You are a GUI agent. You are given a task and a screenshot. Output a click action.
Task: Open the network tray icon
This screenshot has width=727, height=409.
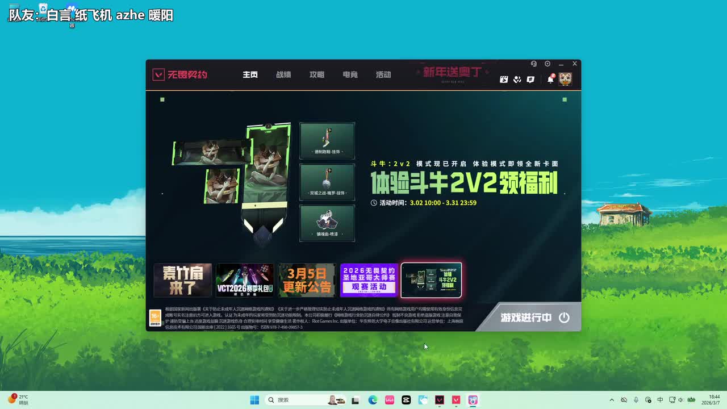(x=672, y=400)
